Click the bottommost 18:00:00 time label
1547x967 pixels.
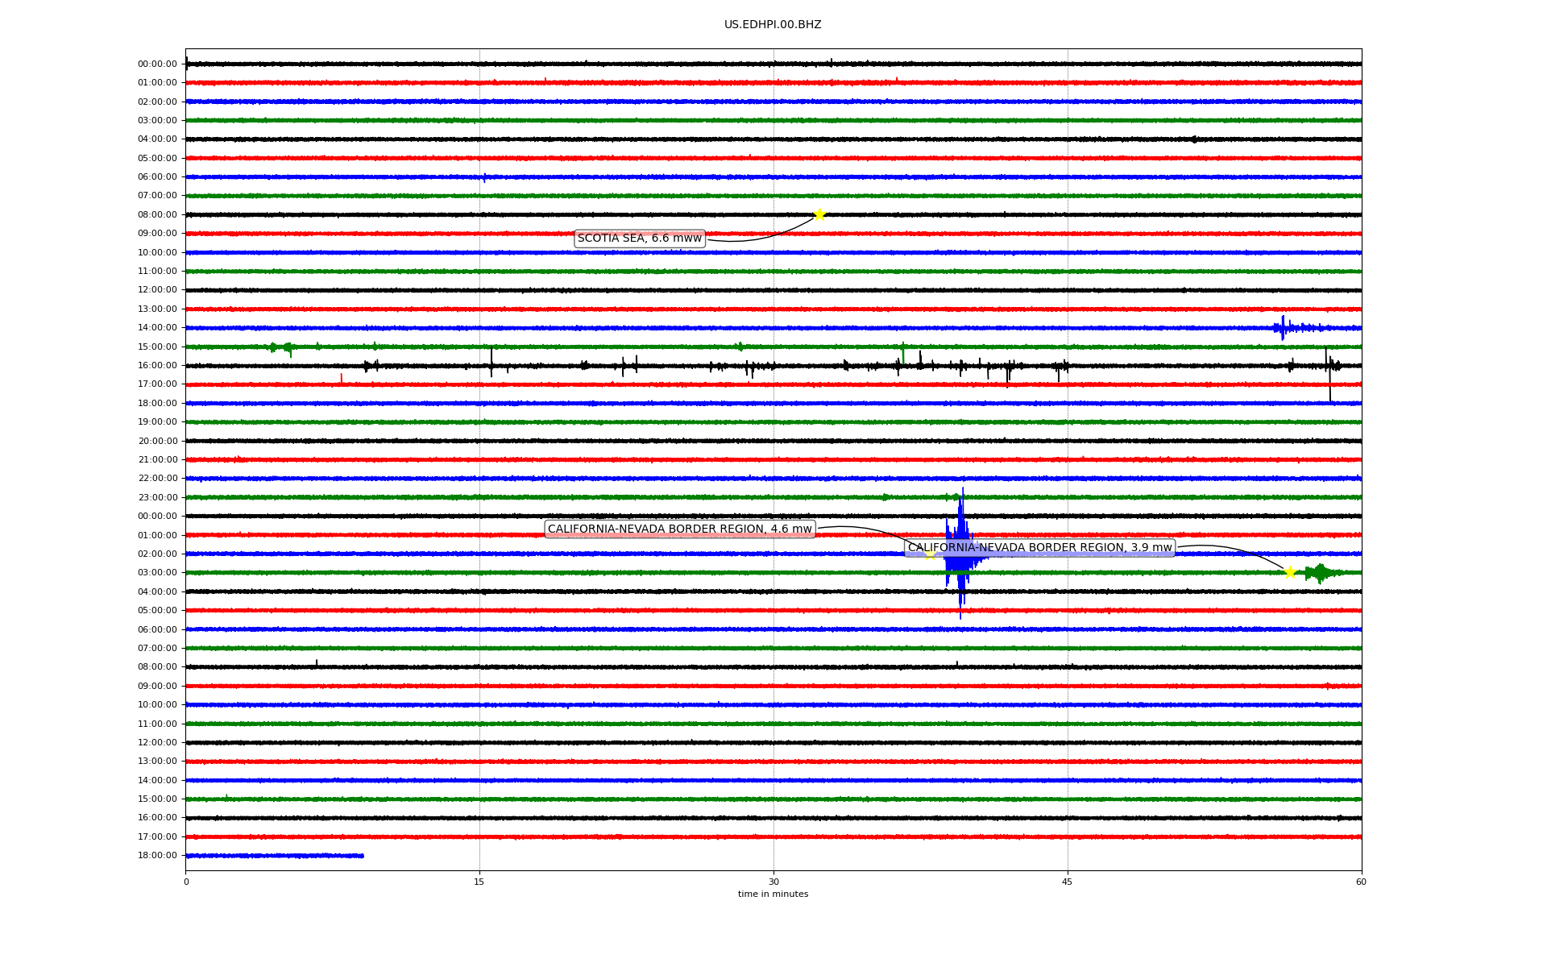(157, 856)
